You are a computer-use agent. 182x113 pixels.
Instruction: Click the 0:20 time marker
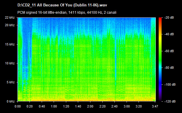pyautogui.click(x=29, y=106)
